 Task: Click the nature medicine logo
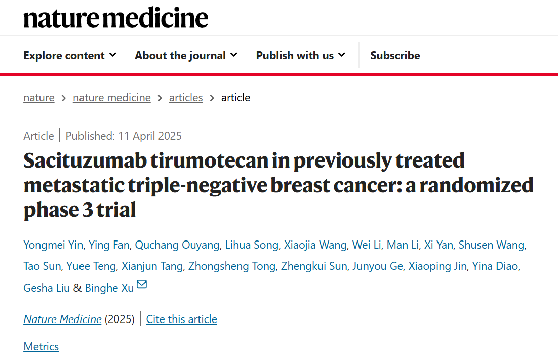click(x=115, y=18)
